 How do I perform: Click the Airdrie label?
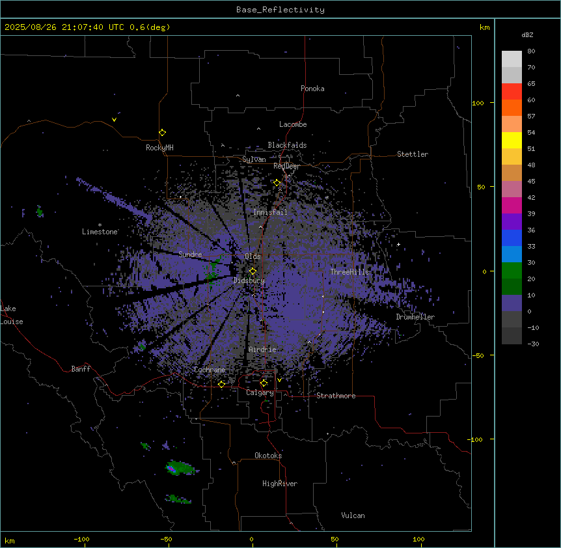click(263, 349)
